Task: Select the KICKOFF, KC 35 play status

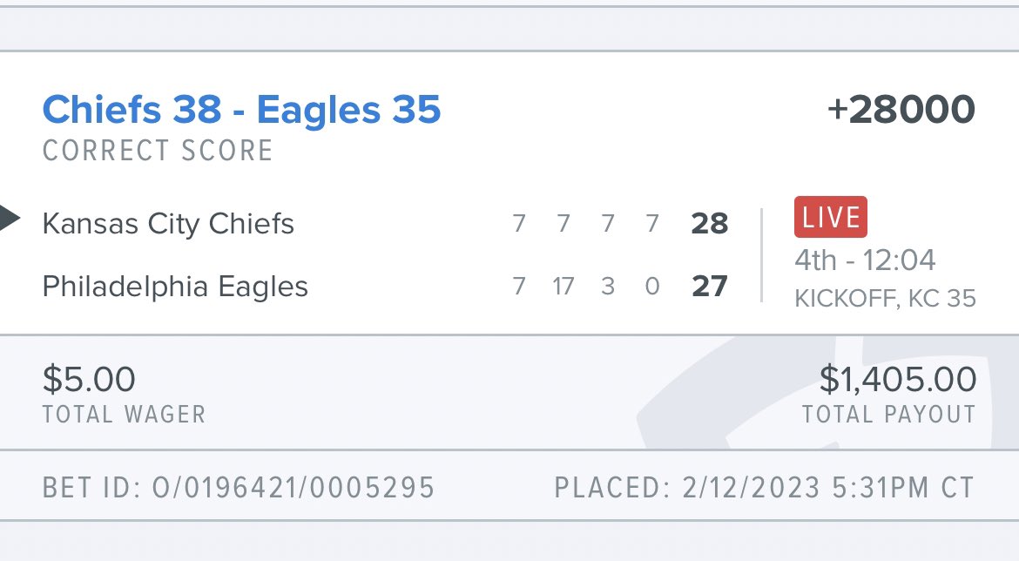Action: 885,296
